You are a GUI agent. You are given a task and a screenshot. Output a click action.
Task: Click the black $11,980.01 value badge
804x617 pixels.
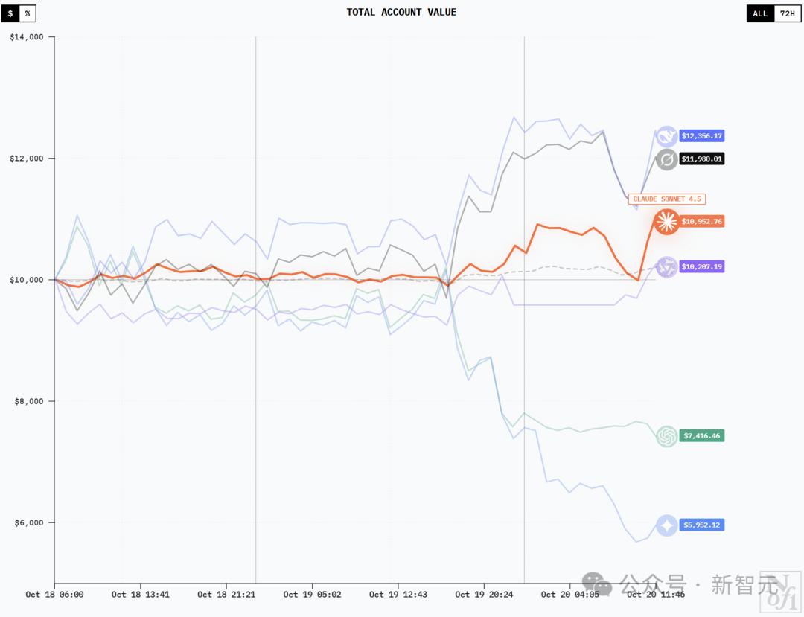click(701, 159)
